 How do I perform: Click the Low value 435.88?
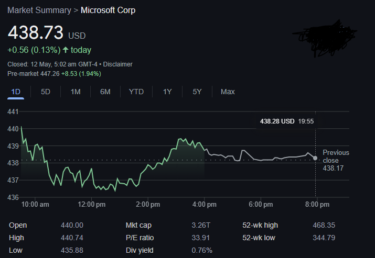coord(72,250)
